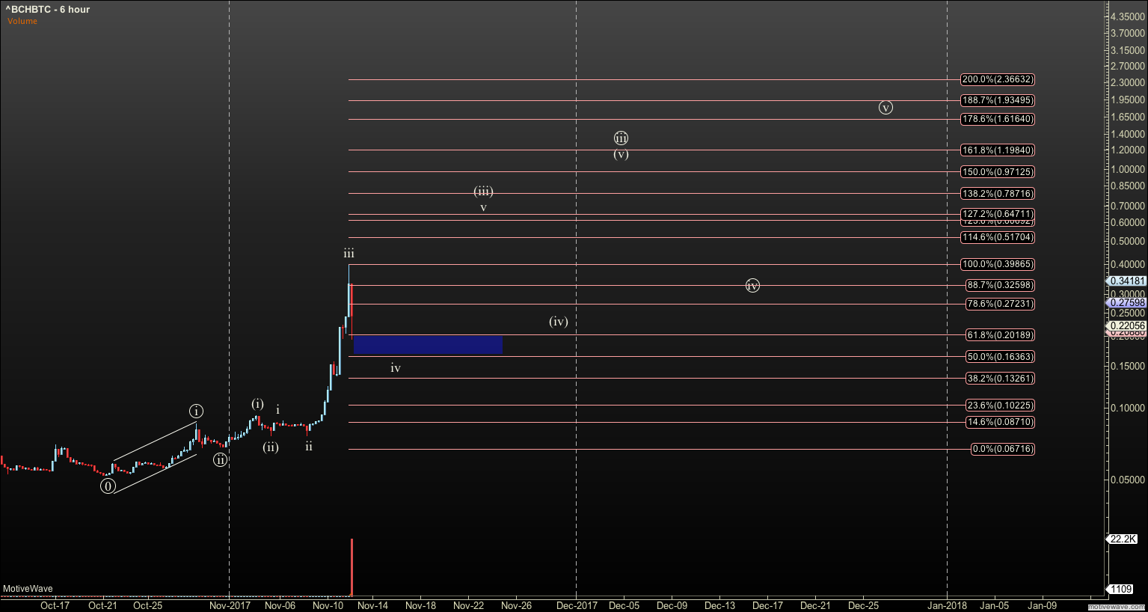The image size is (1148, 612).
Task: Click the circled (0) marker at the channel start
Action: (x=108, y=486)
